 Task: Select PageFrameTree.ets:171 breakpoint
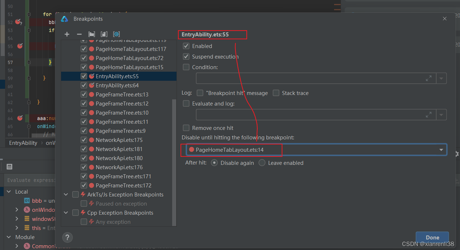(x=119, y=176)
